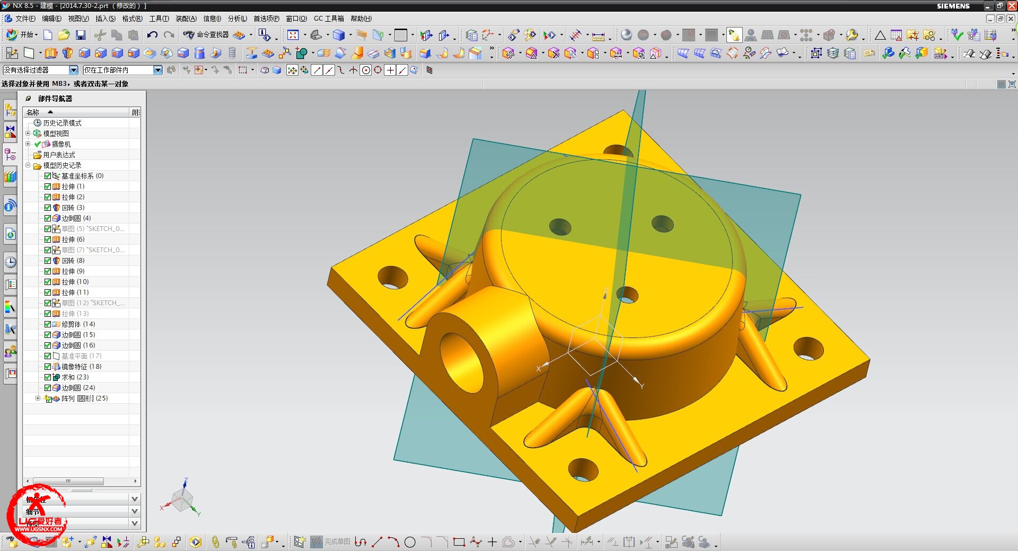Image resolution: width=1018 pixels, height=551 pixels.
Task: Click the Move Face synchronous modeling icon
Action: coord(508,53)
